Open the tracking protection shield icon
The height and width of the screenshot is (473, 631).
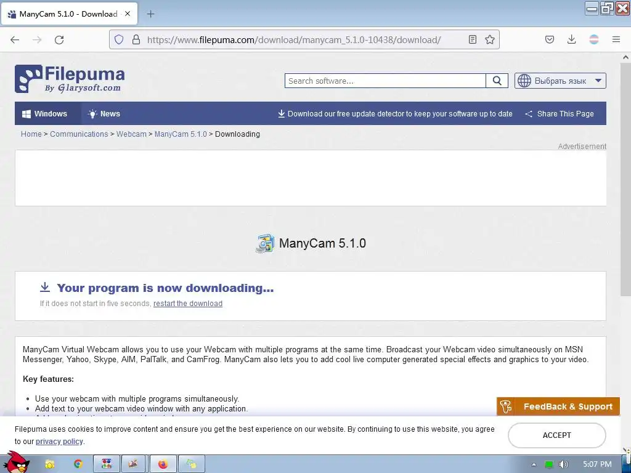point(119,39)
